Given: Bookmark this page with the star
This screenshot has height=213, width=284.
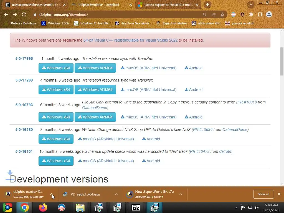Looking at the screenshot, I should pos(222,14).
